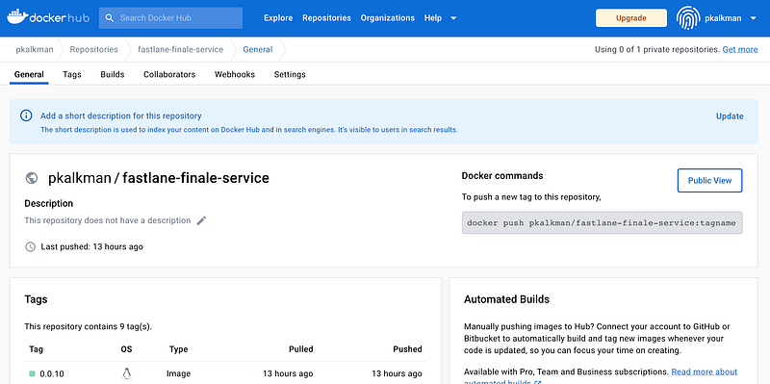Click the Linux penguin OS icon

coord(126,373)
